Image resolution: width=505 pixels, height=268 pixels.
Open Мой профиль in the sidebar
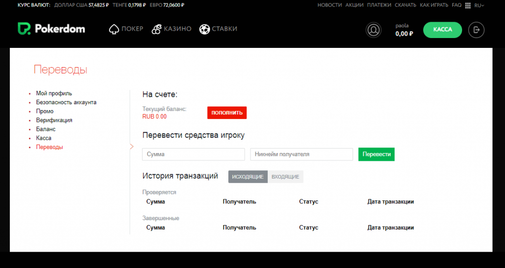(x=54, y=93)
